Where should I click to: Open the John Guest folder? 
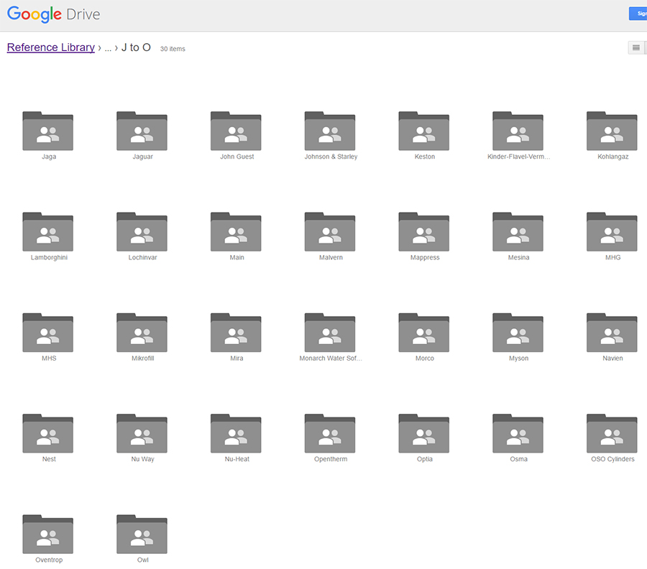[x=237, y=132]
